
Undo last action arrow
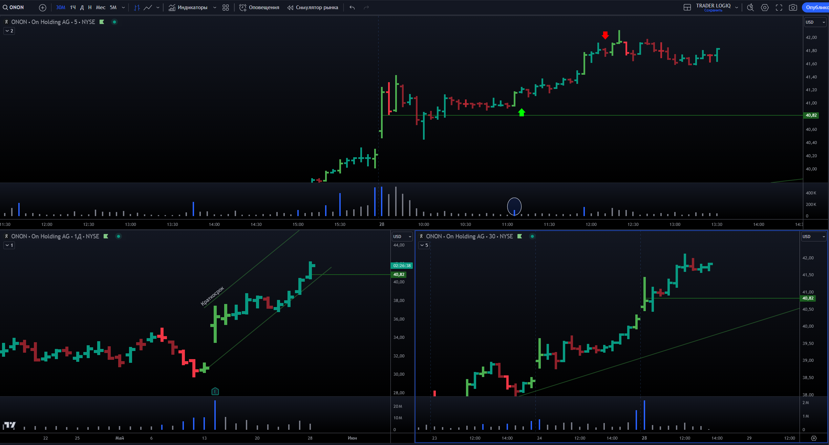click(x=352, y=7)
